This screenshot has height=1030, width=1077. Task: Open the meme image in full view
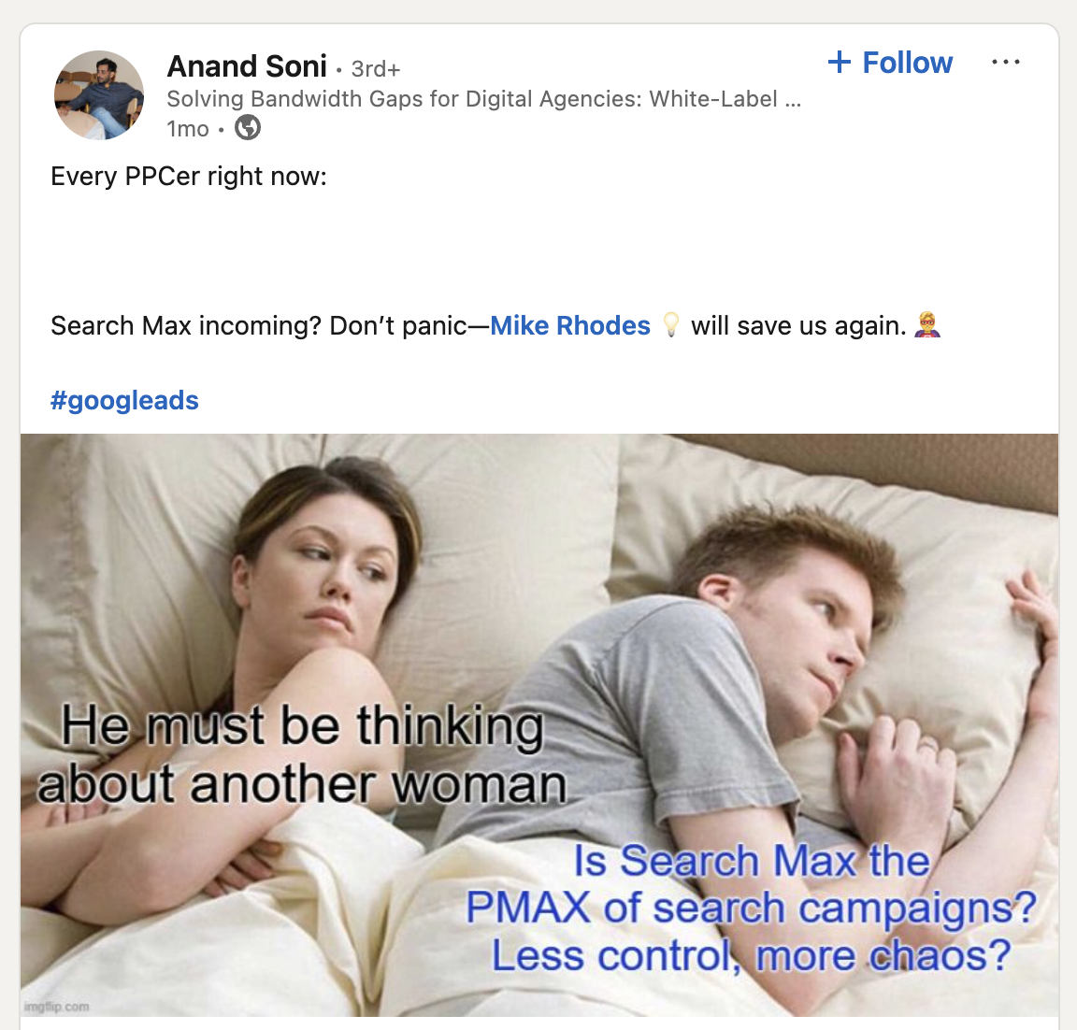tap(539, 724)
